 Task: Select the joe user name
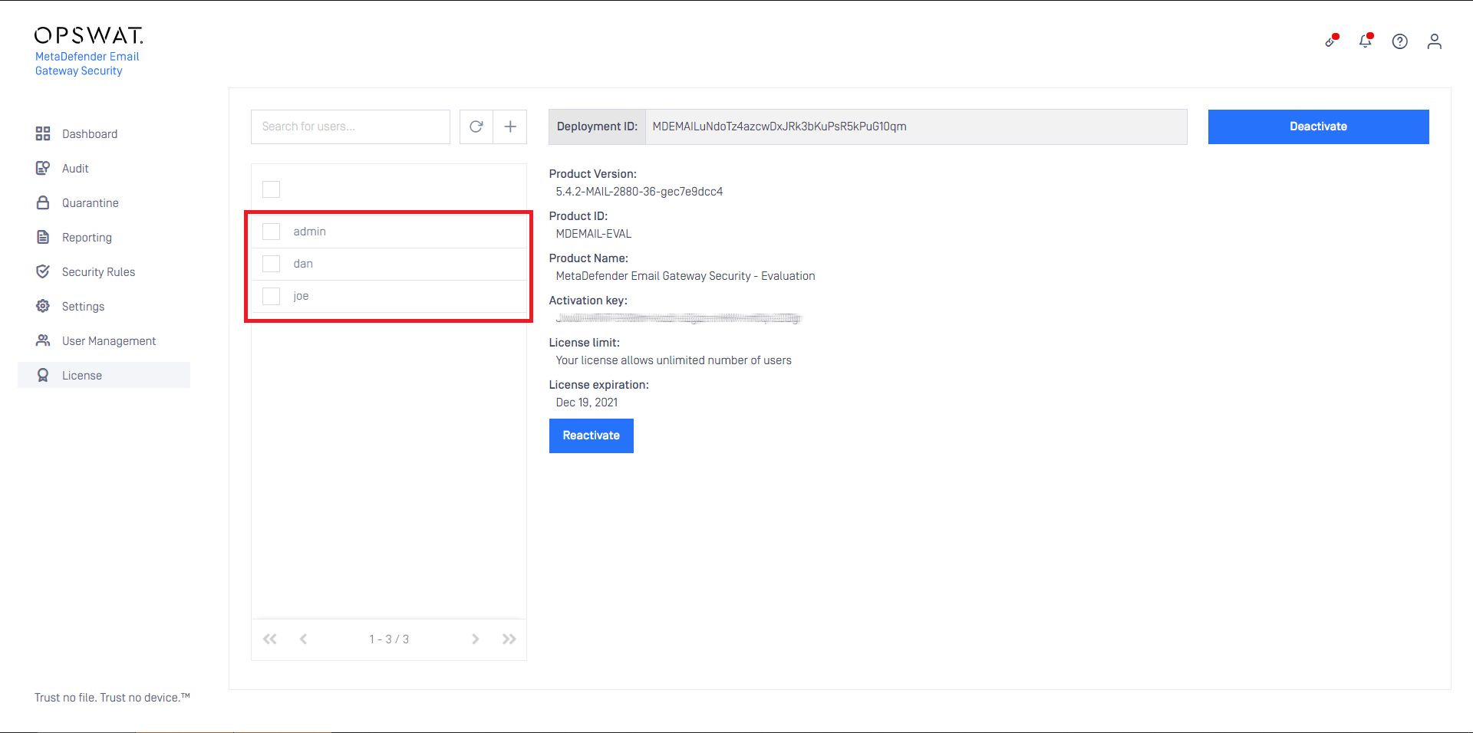click(301, 296)
